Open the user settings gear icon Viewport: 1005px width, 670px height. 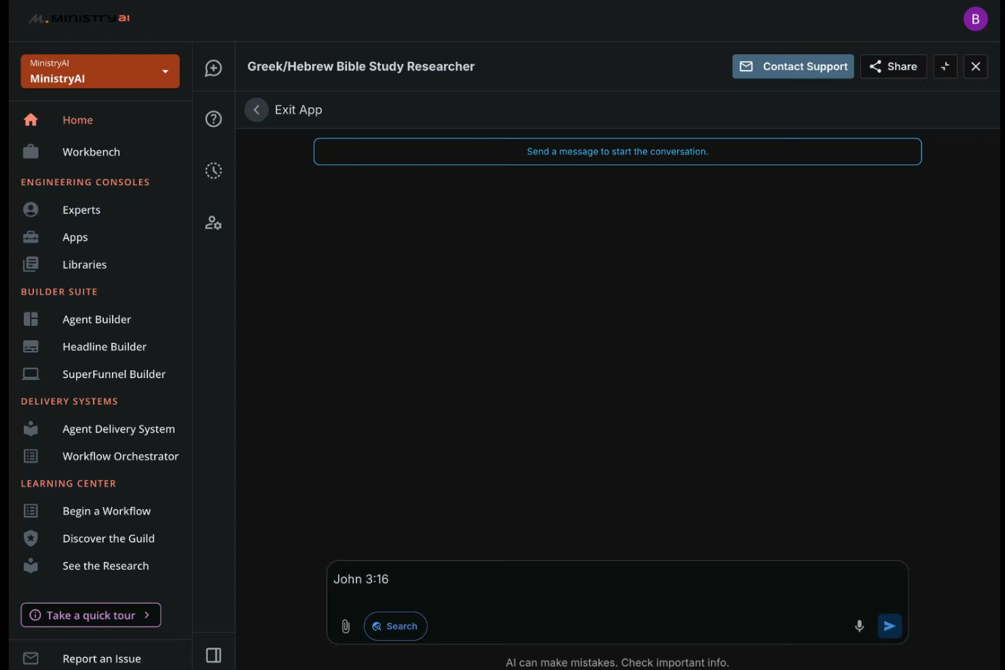(213, 223)
